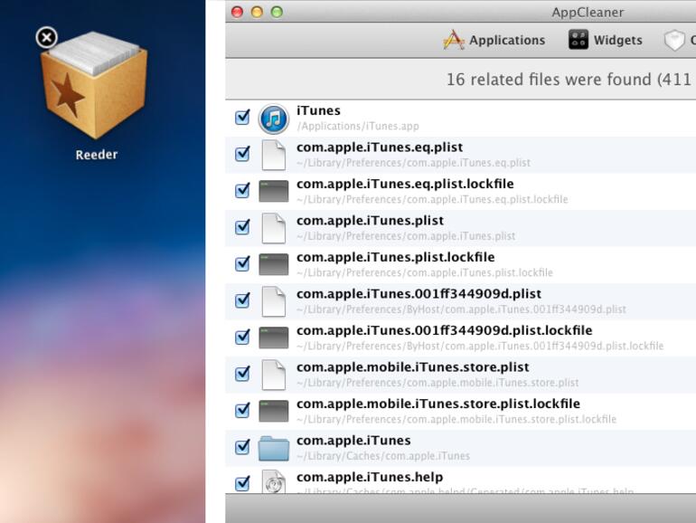Screen dimensions: 696x523
Task: Open the Applications tab in AppCleaner
Action: pyautogui.click(x=494, y=40)
